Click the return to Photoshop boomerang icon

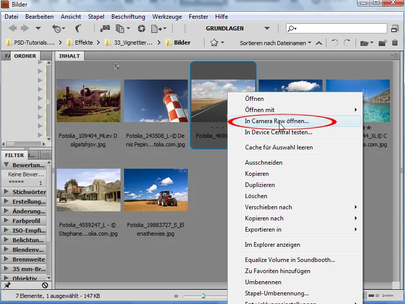click(78, 28)
